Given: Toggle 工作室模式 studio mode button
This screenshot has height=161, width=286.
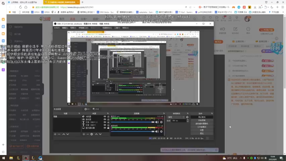Looking at the screenshot, I should [202, 127].
